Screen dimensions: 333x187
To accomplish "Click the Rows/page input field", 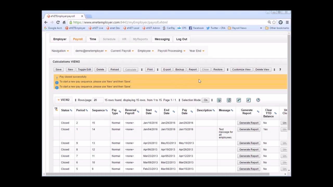I will pyautogui.click(x=98, y=100).
